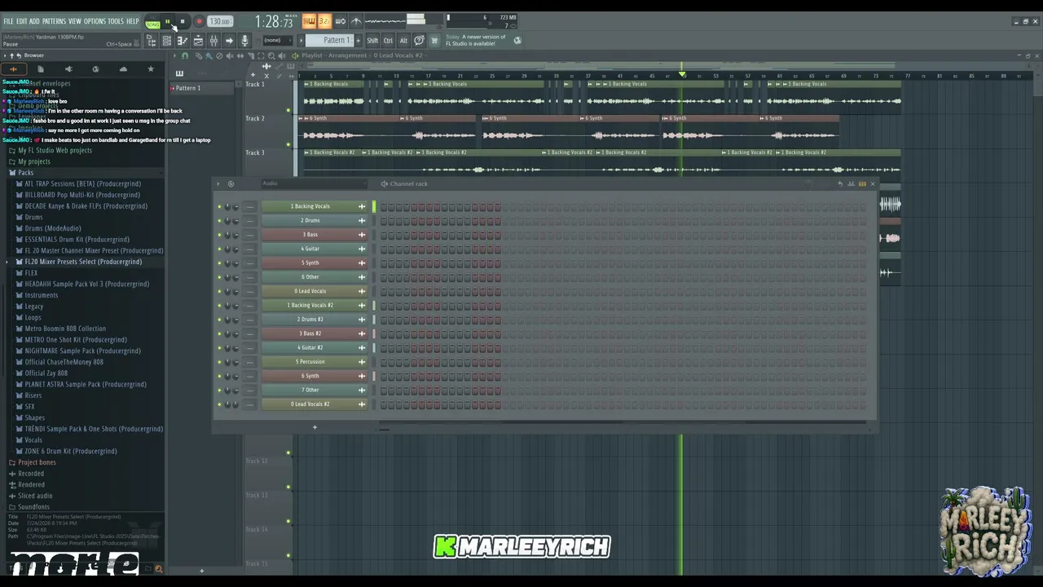The width and height of the screenshot is (1043, 587).
Task: Mute the 5 Synth channel LED
Action: (219, 263)
